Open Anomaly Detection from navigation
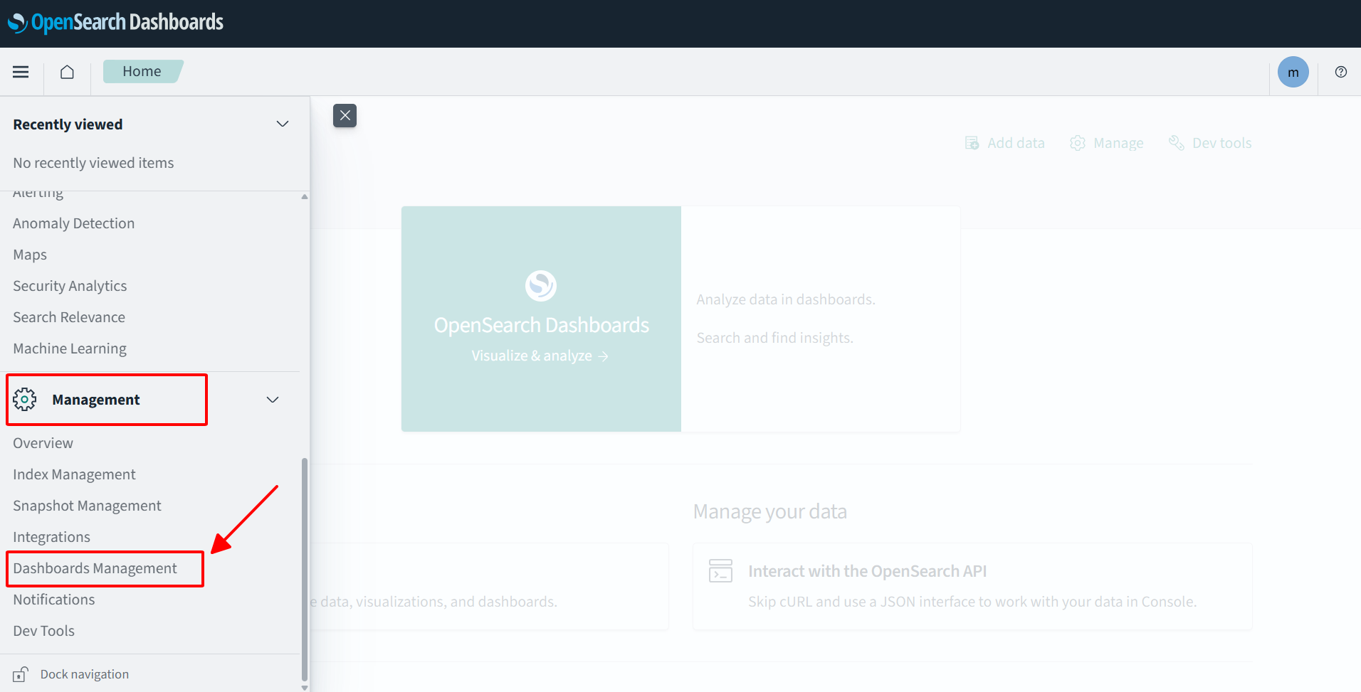Image resolution: width=1361 pixels, height=692 pixels. tap(73, 223)
